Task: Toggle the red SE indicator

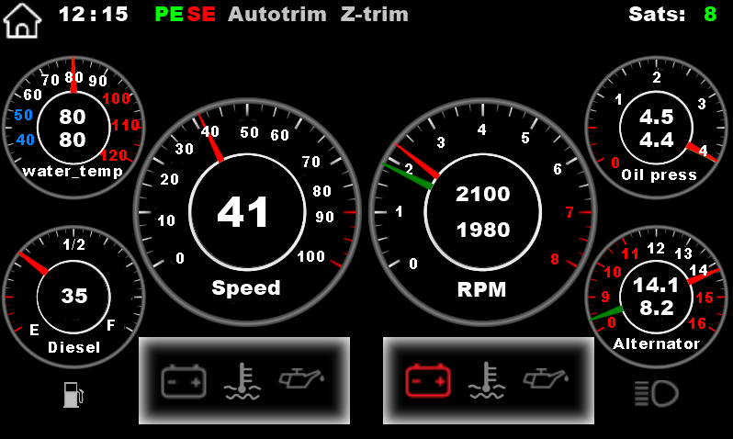Action: pyautogui.click(x=201, y=15)
